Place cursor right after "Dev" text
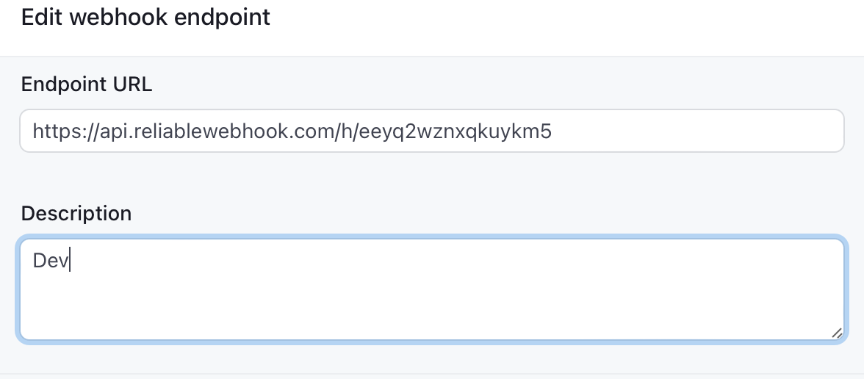Viewport: 864px width, 379px height. click(x=69, y=261)
